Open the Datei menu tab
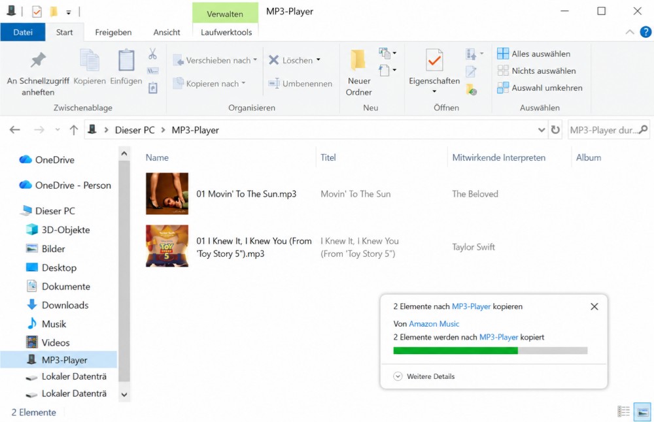 click(22, 32)
